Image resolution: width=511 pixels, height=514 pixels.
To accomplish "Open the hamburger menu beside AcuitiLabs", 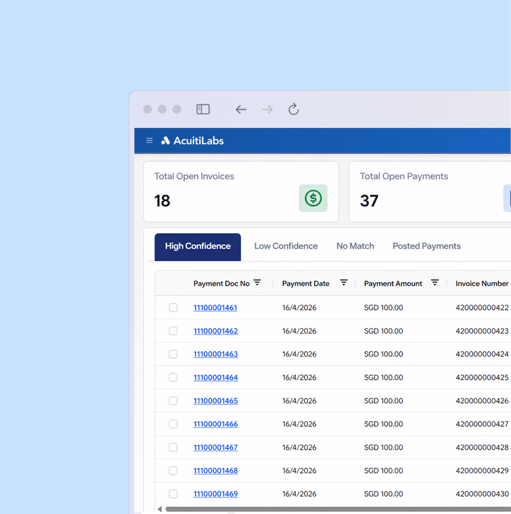I will pyautogui.click(x=149, y=141).
